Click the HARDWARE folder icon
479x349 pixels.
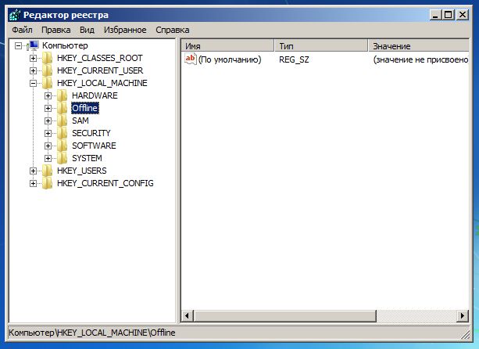(x=63, y=95)
